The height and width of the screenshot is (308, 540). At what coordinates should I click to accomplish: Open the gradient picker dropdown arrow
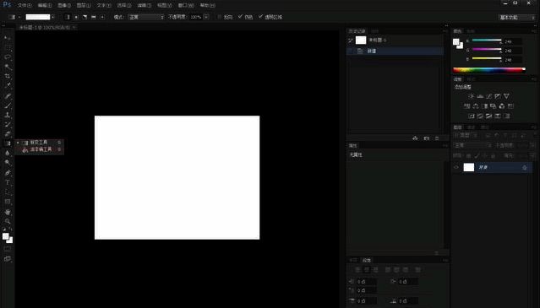click(52, 17)
